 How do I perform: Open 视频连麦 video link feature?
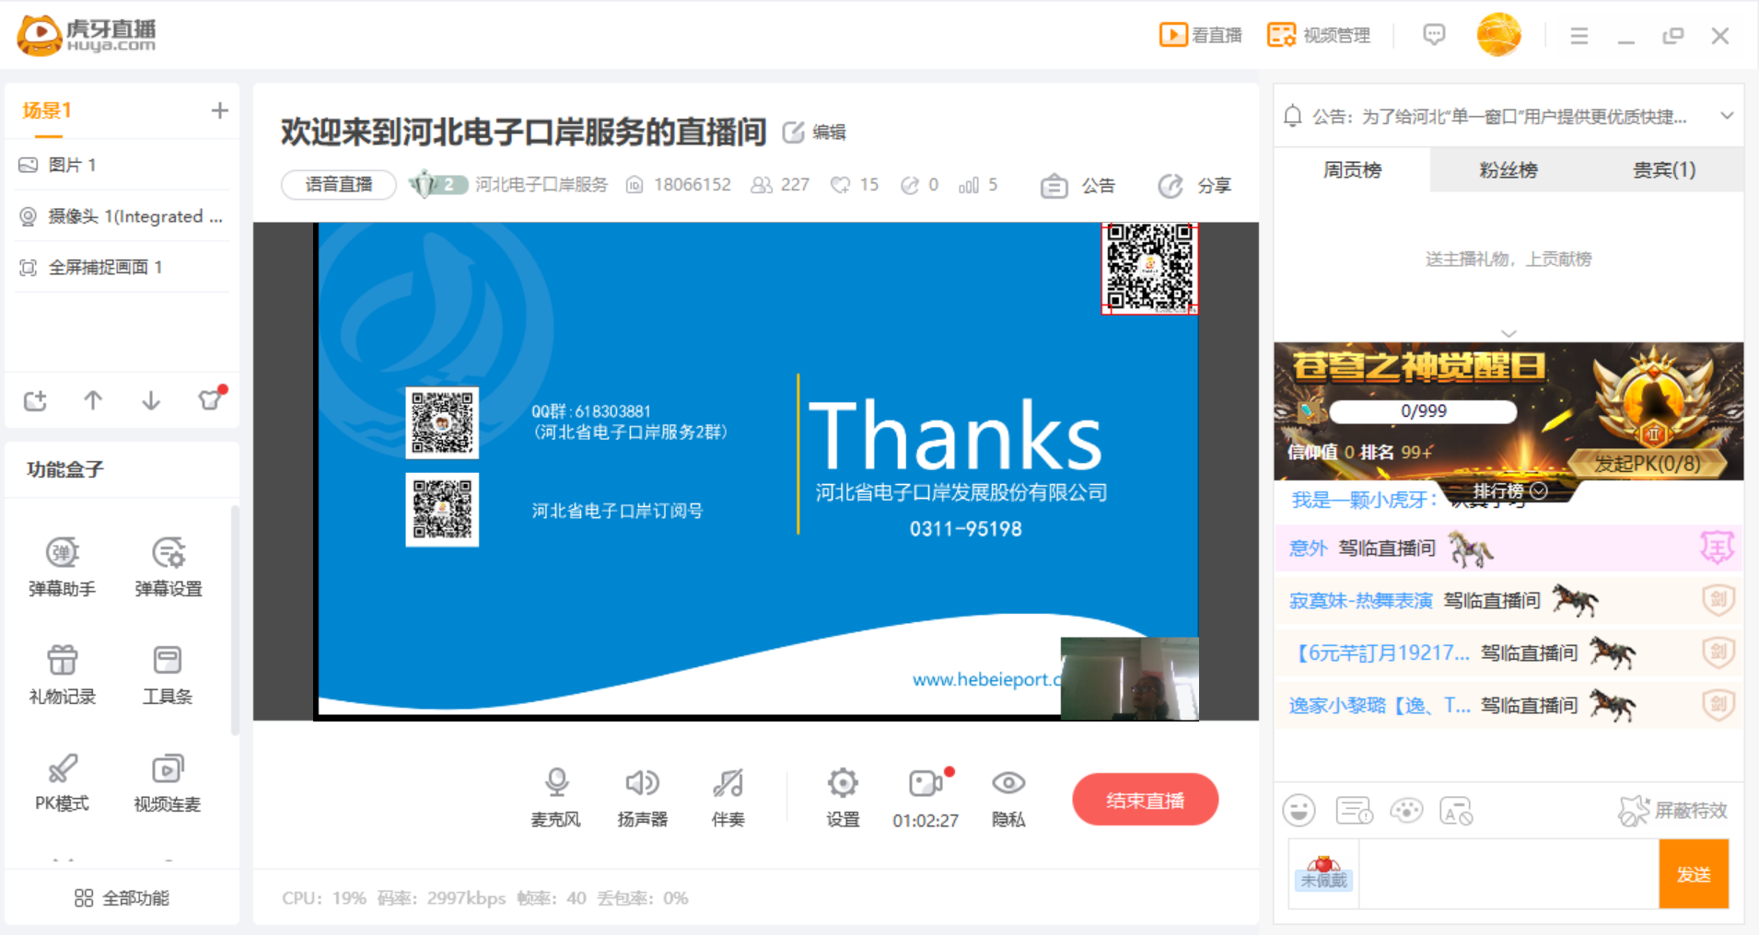pos(168,782)
